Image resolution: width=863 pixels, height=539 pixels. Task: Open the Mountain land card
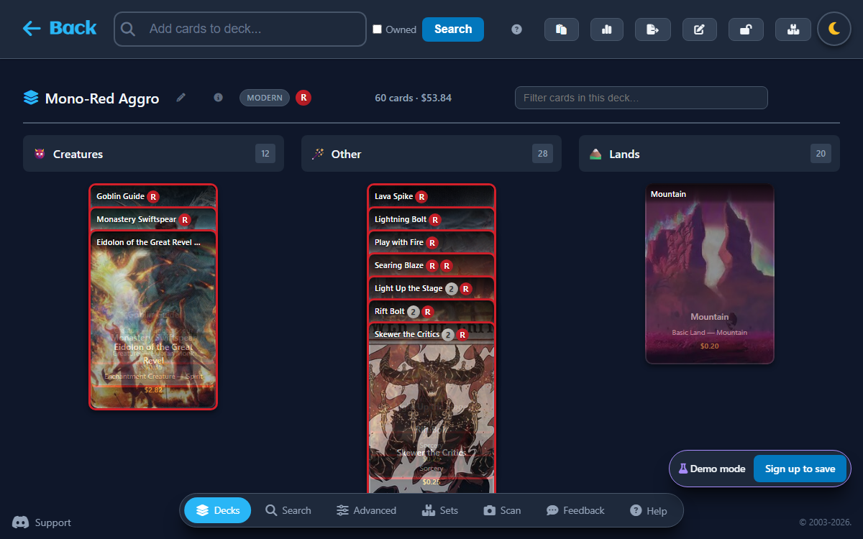(x=710, y=274)
